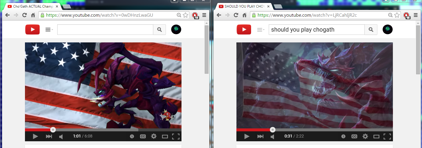Click empty YouTube search box in left window
The width and height of the screenshot is (422, 148).
tap(105, 30)
